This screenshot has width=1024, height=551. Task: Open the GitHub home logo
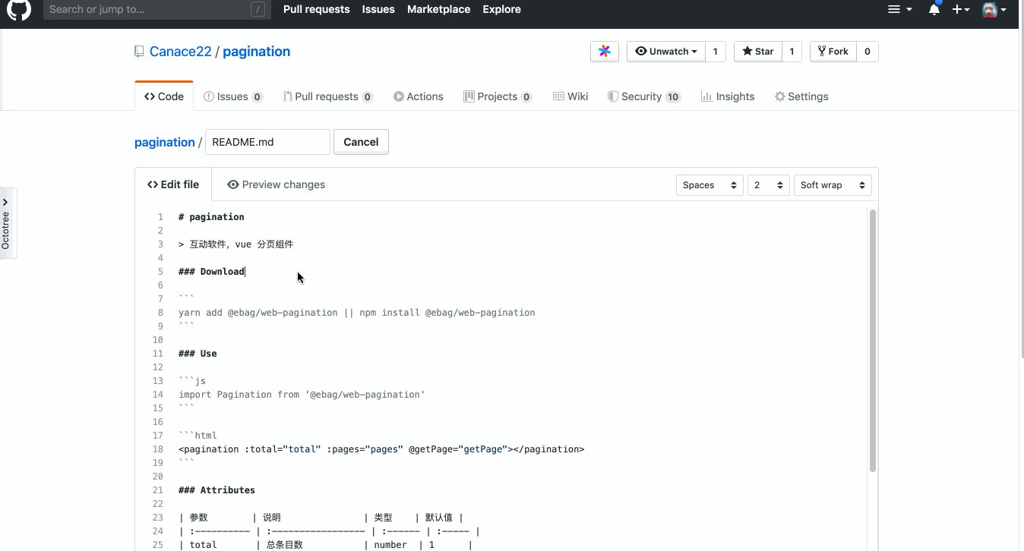pyautogui.click(x=19, y=9)
